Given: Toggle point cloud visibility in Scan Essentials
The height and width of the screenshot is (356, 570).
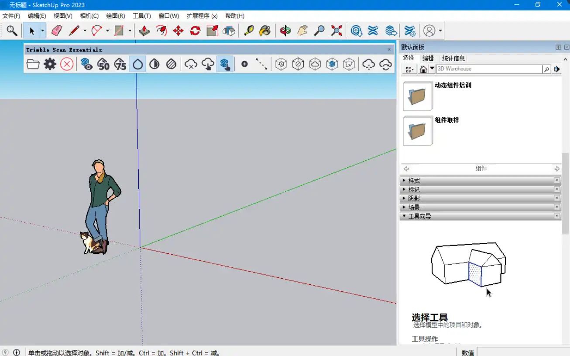Looking at the screenshot, I should coord(86,64).
